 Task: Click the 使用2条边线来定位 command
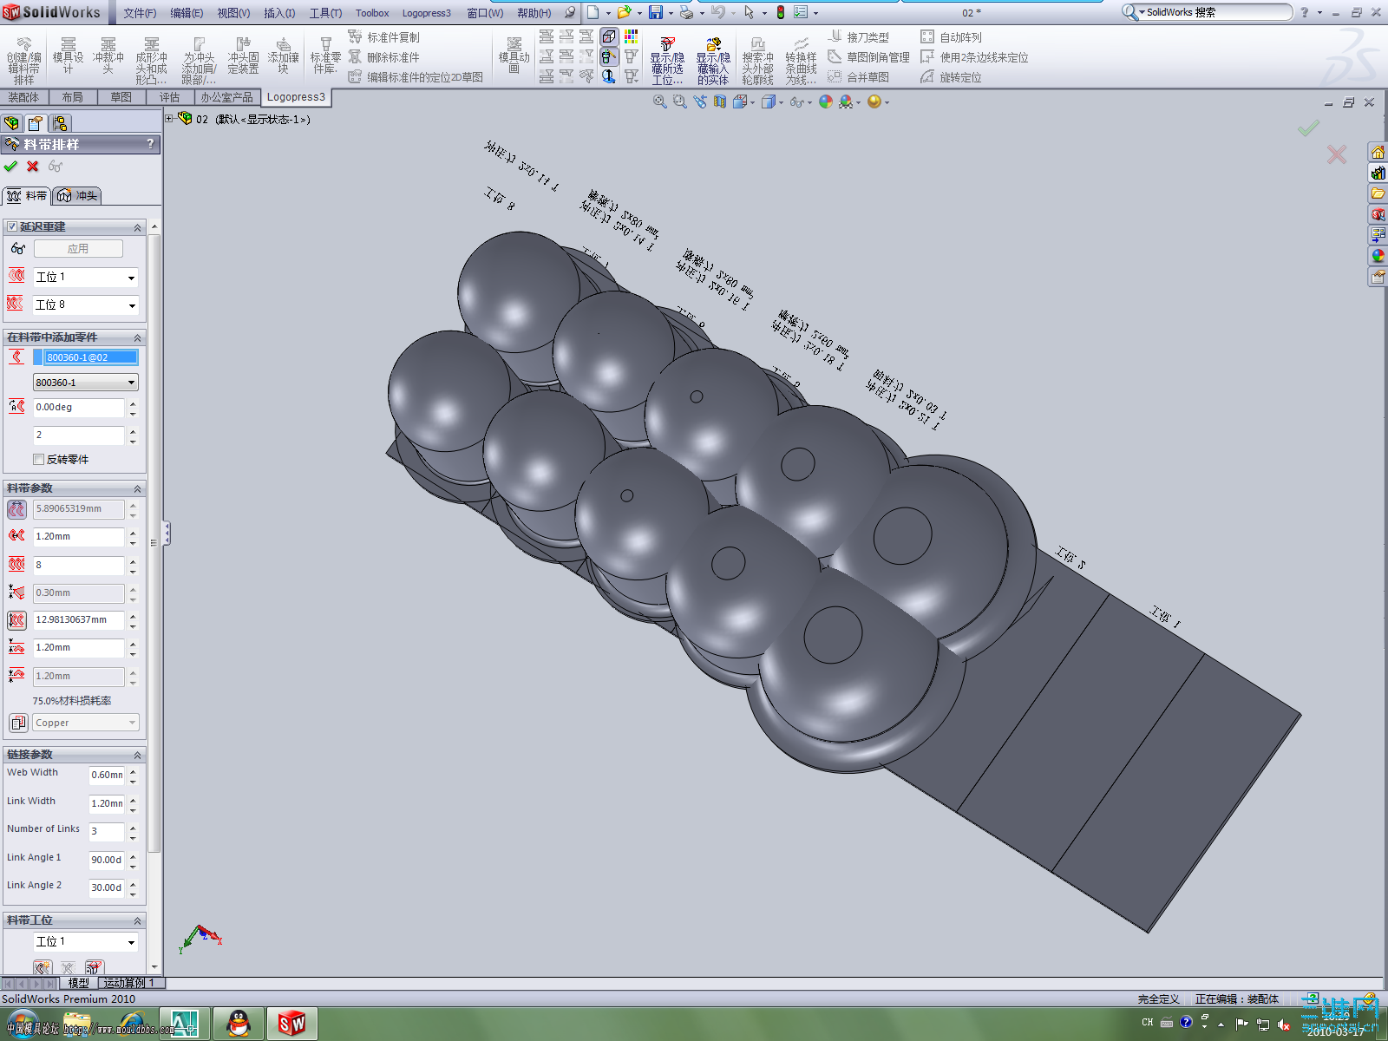(974, 57)
